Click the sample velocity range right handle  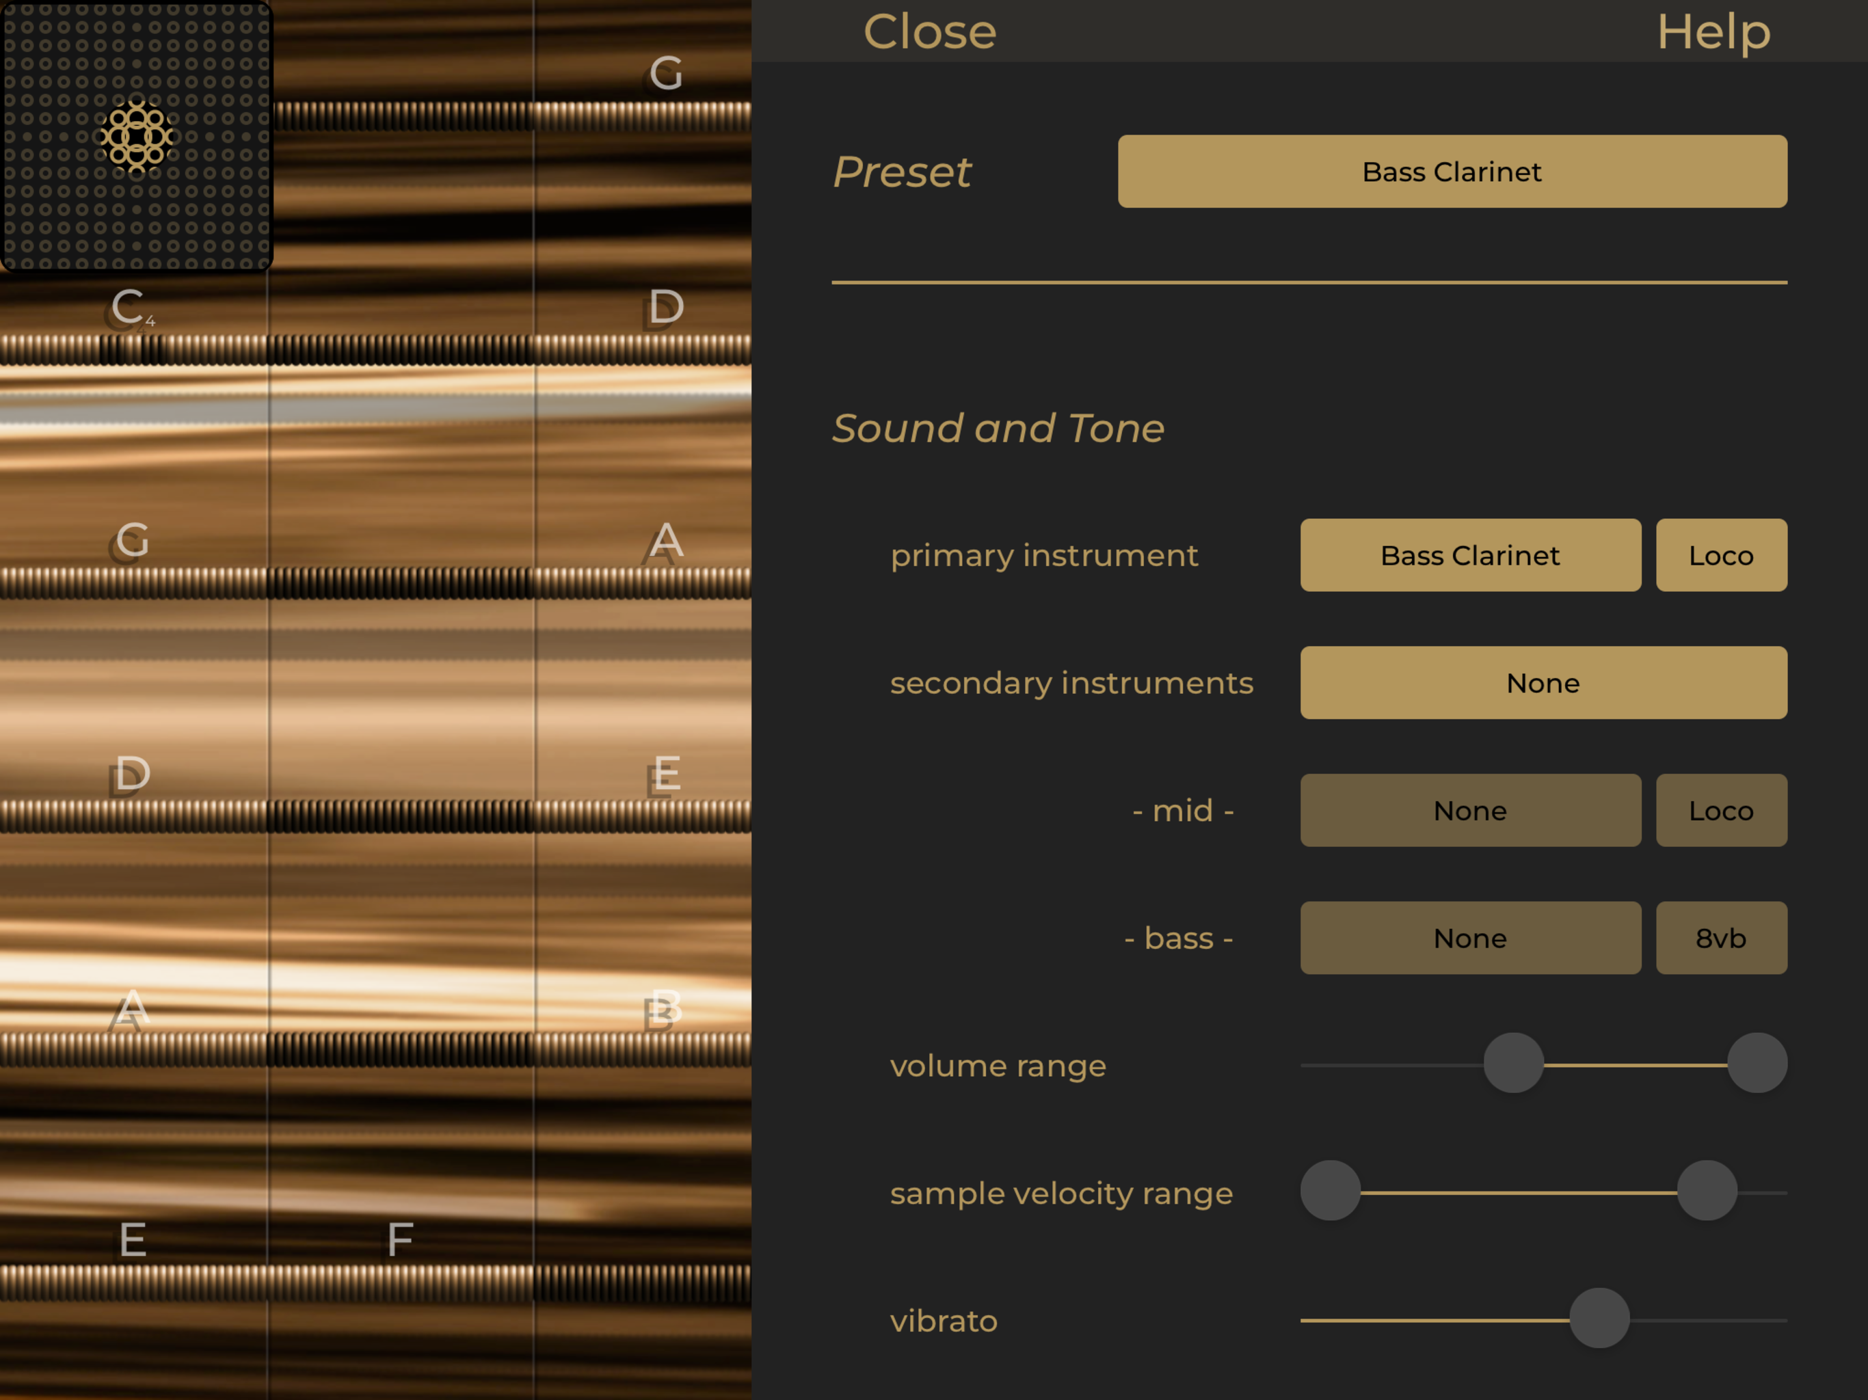pos(1706,1191)
